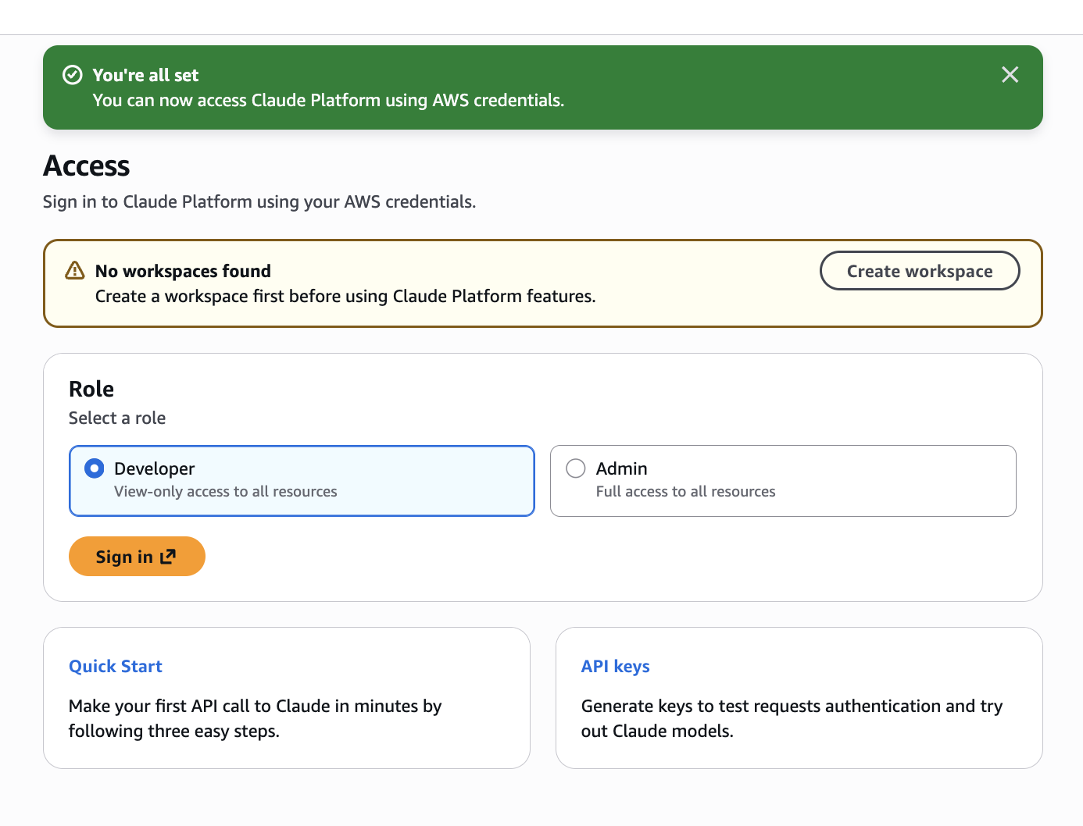This screenshot has height=826, width=1083.
Task: Click the 'Access' page heading
Action: point(87,166)
